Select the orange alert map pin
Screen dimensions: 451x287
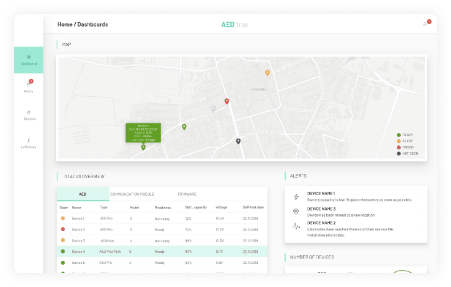pos(267,72)
